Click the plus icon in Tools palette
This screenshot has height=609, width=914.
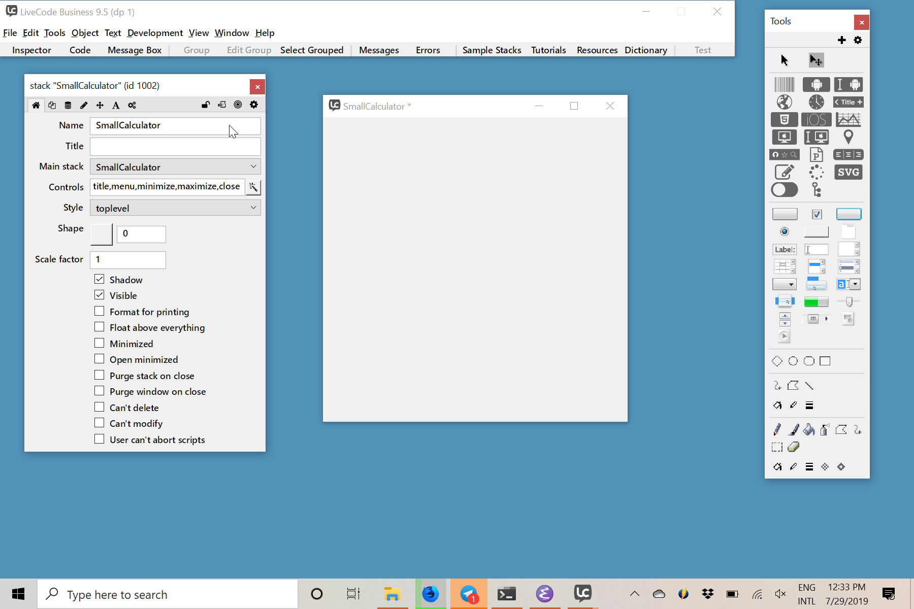coord(841,40)
